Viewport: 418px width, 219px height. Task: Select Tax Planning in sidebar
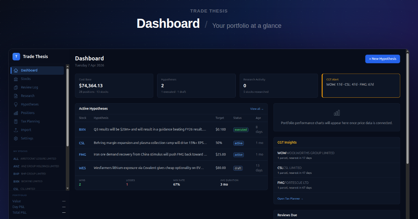(37, 121)
